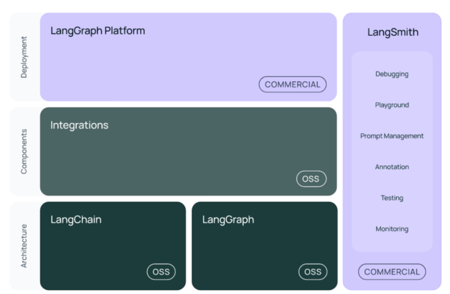Click the Deployment row label
The width and height of the screenshot is (450, 294).
pos(24,57)
